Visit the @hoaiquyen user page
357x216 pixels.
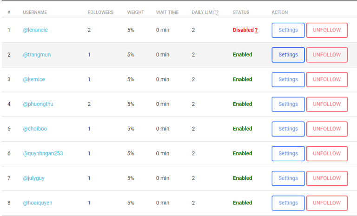pyautogui.click(x=38, y=203)
